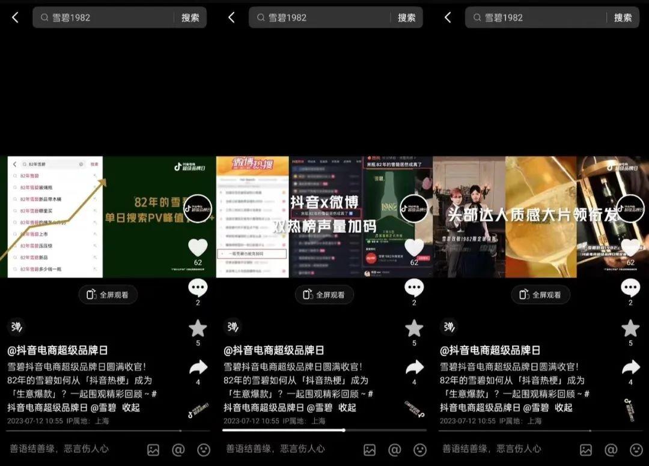Viewport: 649px width, 466px height.
Task: Collapse the description with 收起 in the middle panel
Action: coord(347,407)
